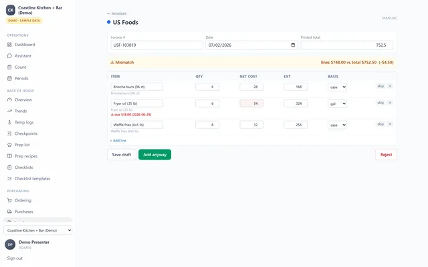Click the CK organization avatar

pyautogui.click(x=11, y=10)
